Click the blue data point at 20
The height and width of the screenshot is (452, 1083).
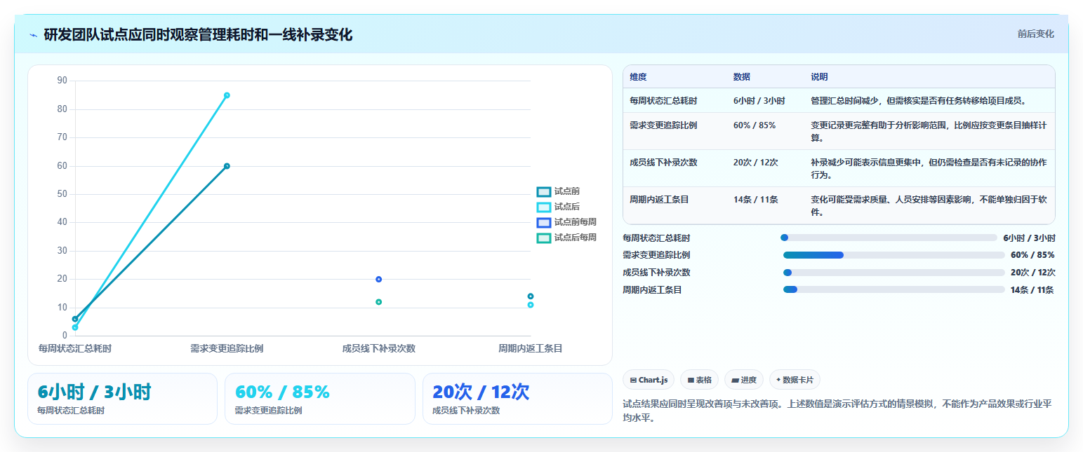pyautogui.click(x=379, y=279)
